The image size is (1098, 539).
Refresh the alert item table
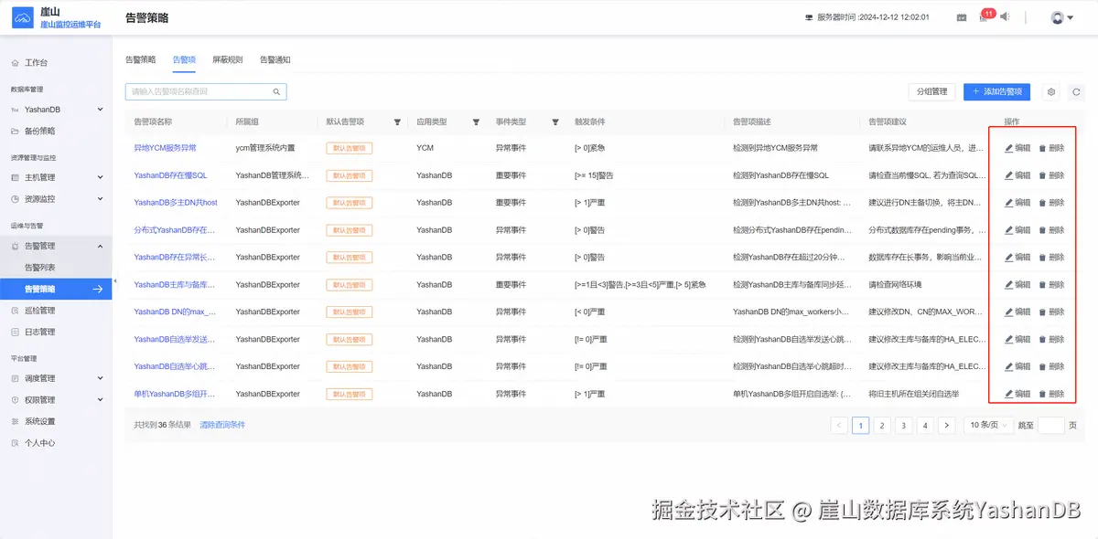(x=1077, y=92)
